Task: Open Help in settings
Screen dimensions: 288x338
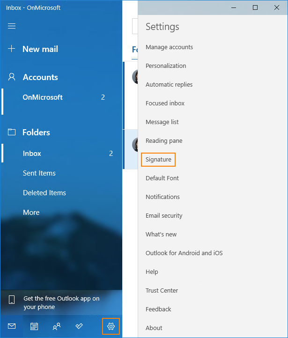Action: 152,272
